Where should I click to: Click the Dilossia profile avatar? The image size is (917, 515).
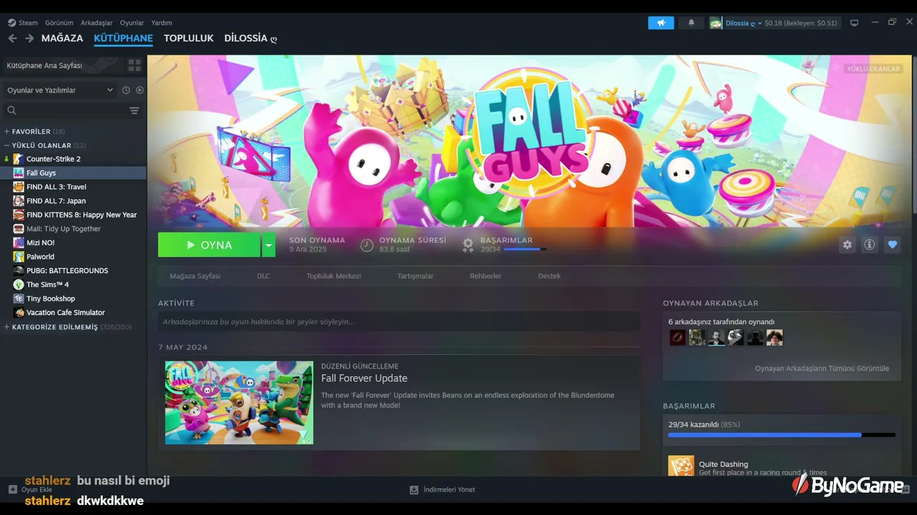pyautogui.click(x=716, y=23)
